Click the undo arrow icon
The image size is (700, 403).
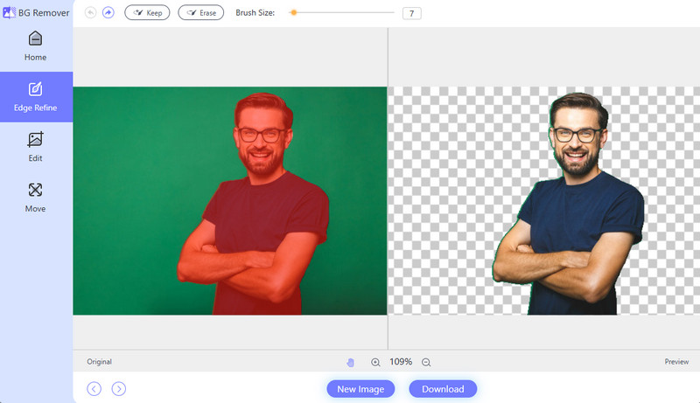coord(91,13)
